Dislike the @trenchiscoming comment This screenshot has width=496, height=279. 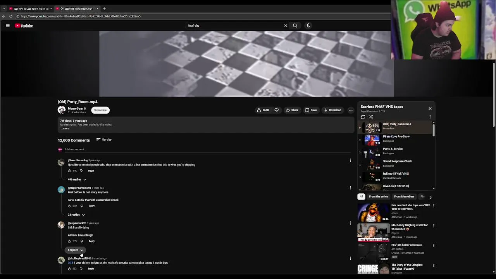click(81, 170)
